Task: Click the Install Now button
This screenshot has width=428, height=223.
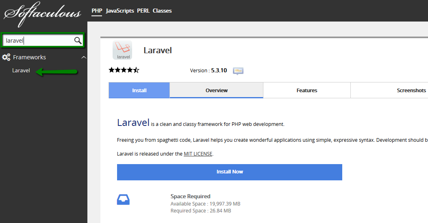Action: [230, 172]
